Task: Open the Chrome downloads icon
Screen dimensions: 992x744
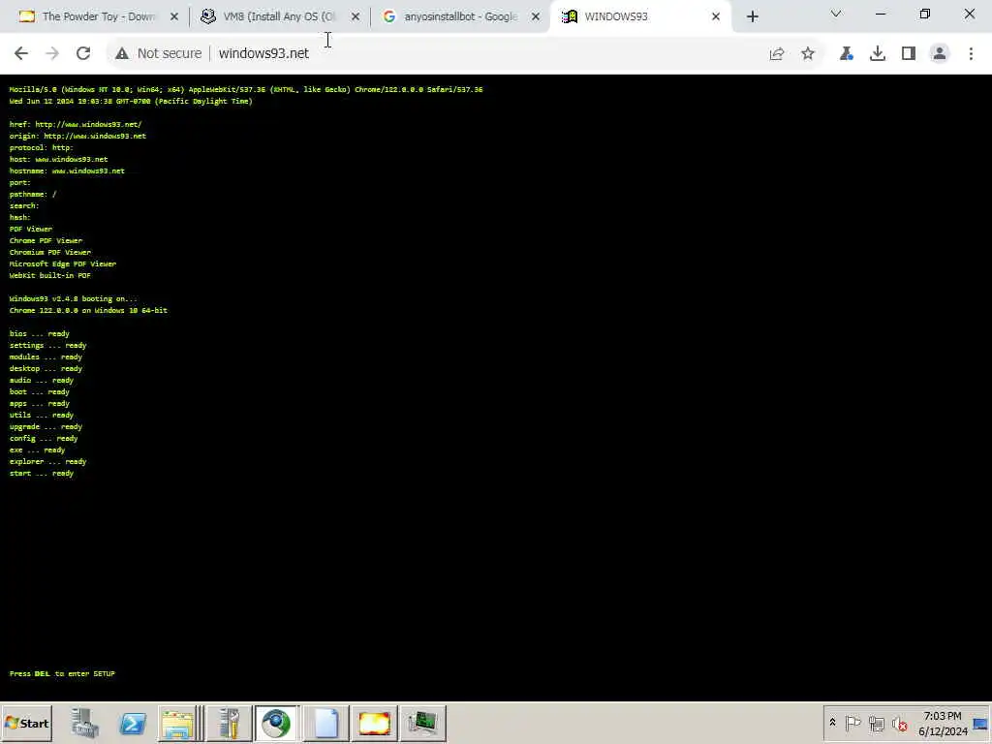Action: click(x=878, y=54)
